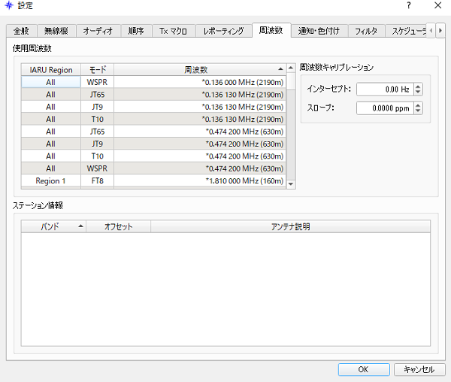Click the tab bar right scroll arrow
This screenshot has height=382, width=451.
(440, 31)
